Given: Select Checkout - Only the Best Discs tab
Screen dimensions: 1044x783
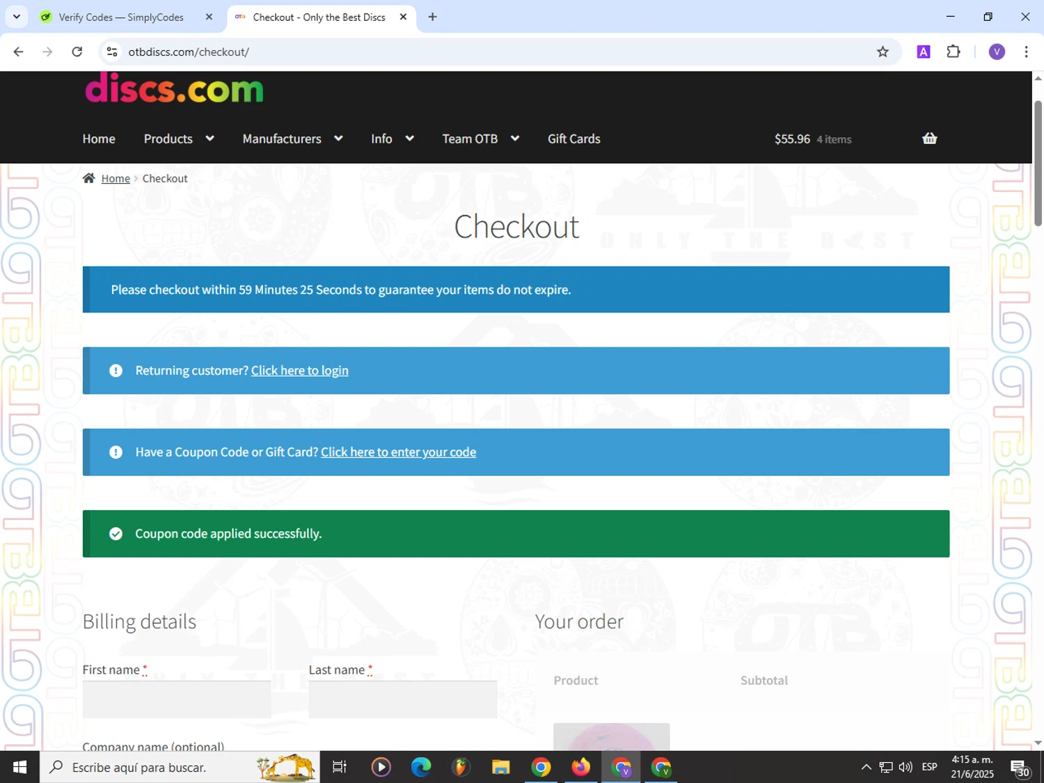Looking at the screenshot, I should [x=320, y=17].
